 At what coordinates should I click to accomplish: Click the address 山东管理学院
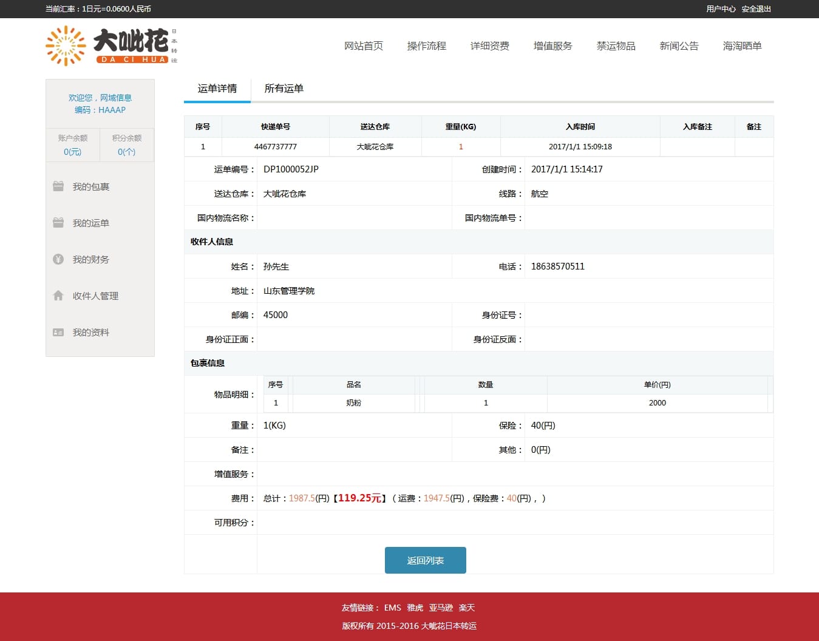tap(289, 291)
